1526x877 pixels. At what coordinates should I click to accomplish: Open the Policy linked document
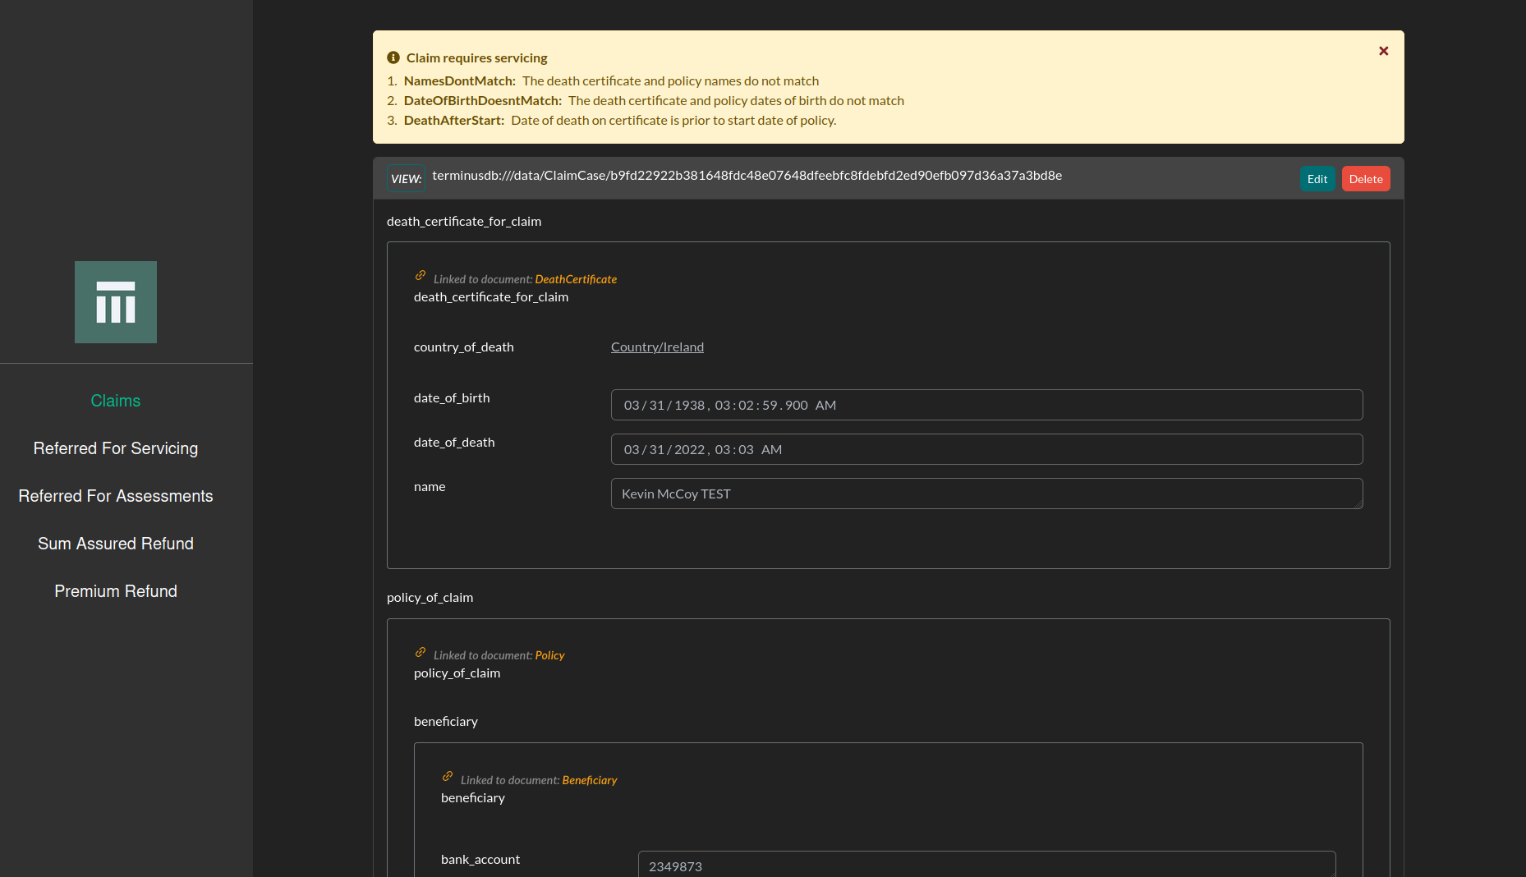(x=549, y=655)
